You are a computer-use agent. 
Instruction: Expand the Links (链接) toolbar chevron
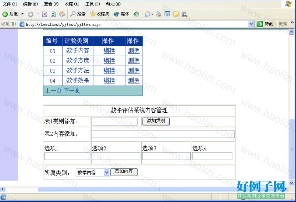pyautogui.click(x=292, y=22)
